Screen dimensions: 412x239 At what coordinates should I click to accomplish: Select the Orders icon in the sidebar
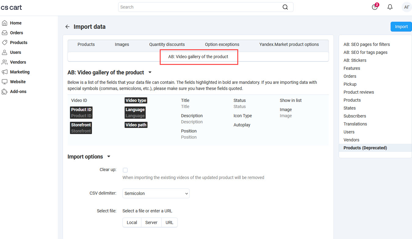pyautogui.click(x=5, y=33)
